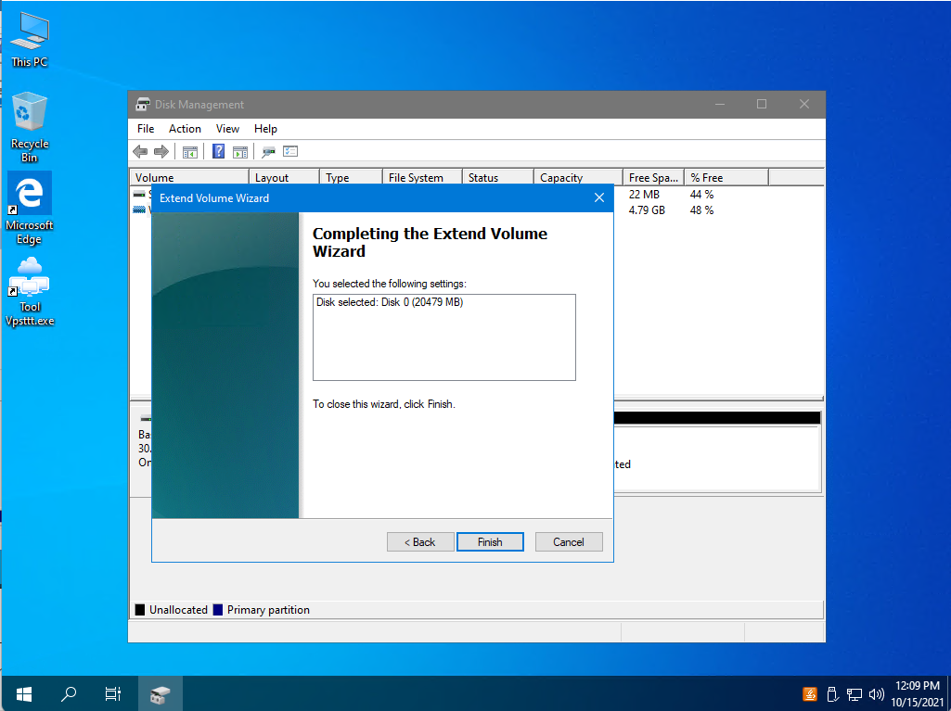Click the 44 % free cell
951x711 pixels.
point(701,195)
